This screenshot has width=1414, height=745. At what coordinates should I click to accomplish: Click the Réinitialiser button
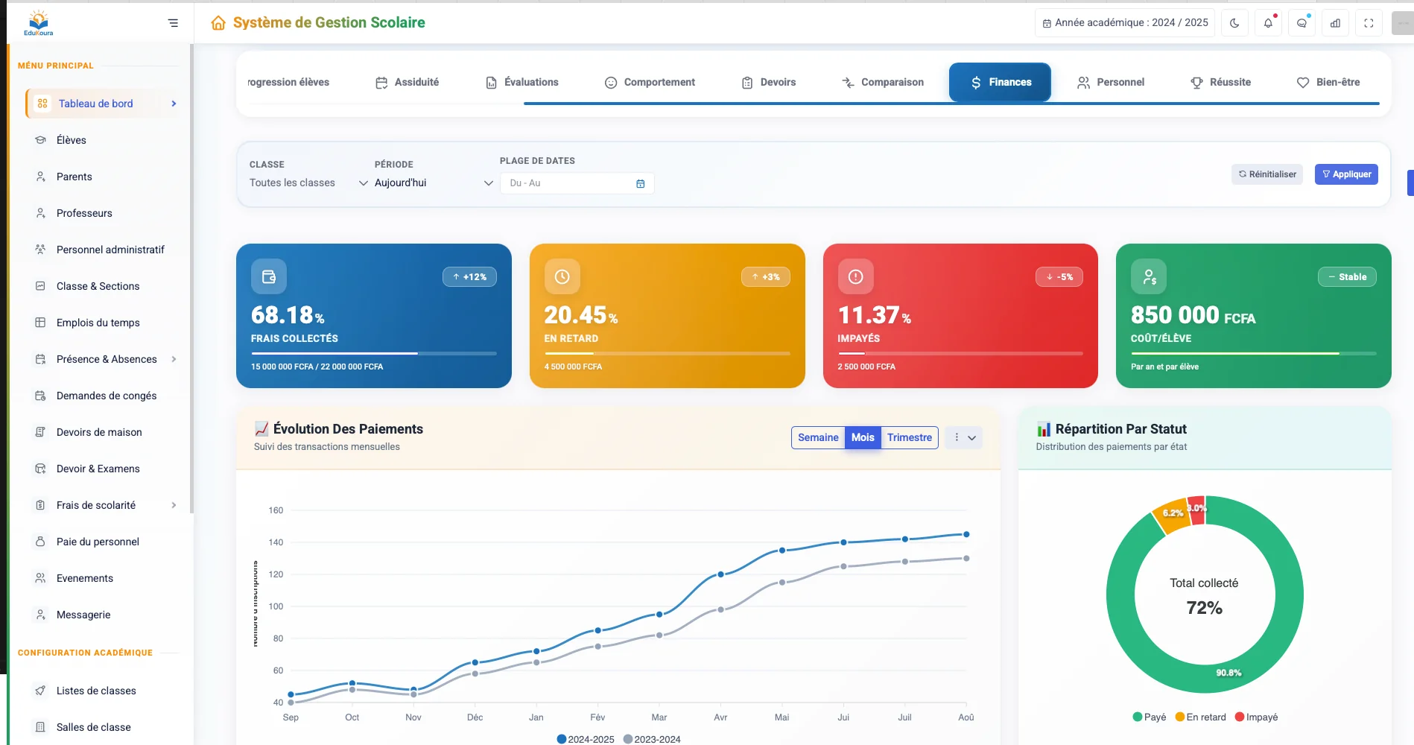1266,174
